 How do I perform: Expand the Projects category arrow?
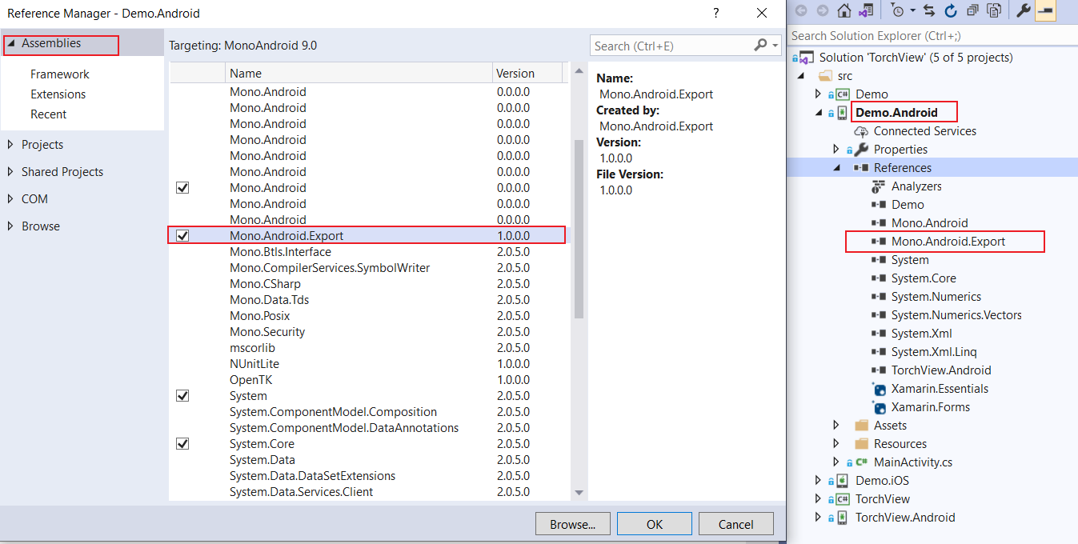[x=10, y=145]
